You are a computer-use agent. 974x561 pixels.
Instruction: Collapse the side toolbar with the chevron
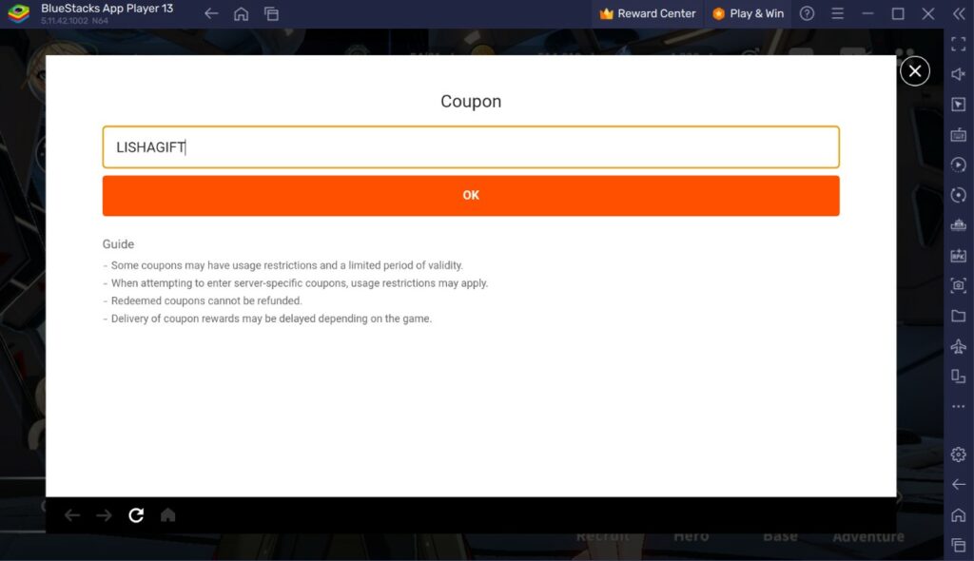tap(958, 13)
